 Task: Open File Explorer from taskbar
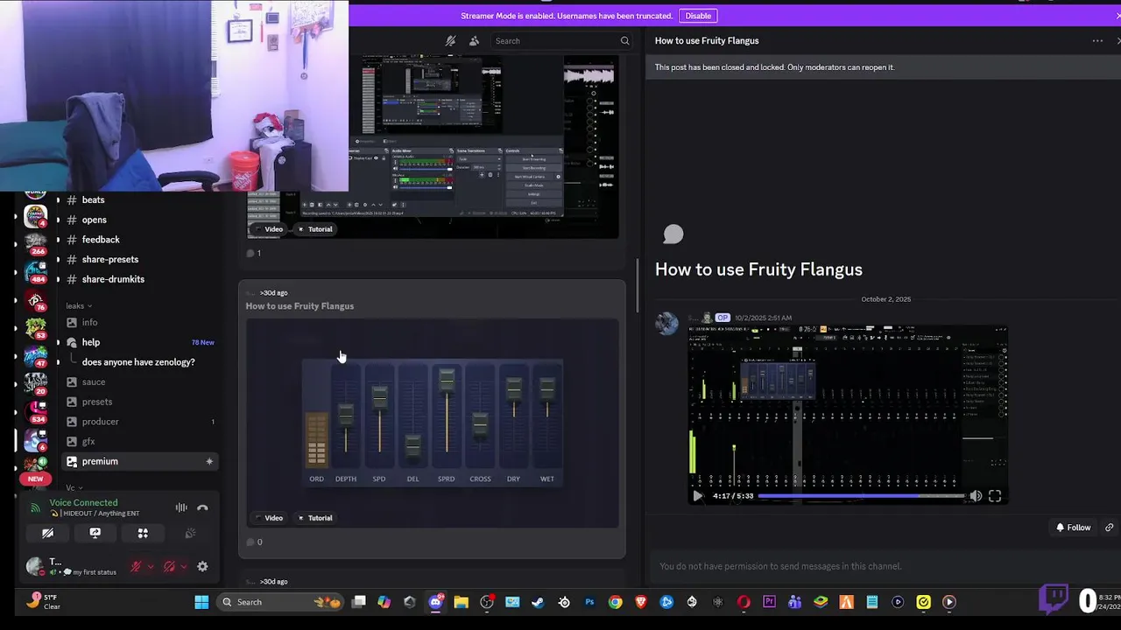(x=461, y=602)
